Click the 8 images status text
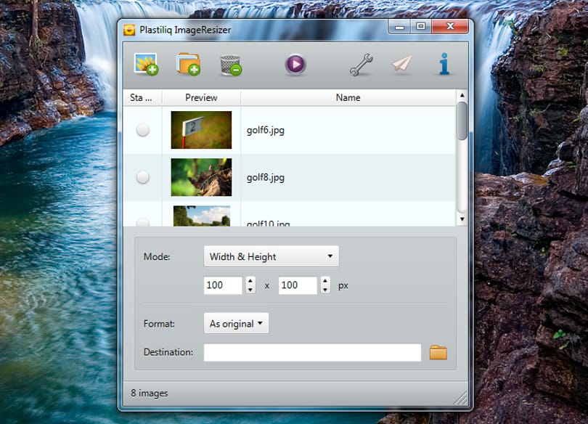 tap(150, 394)
